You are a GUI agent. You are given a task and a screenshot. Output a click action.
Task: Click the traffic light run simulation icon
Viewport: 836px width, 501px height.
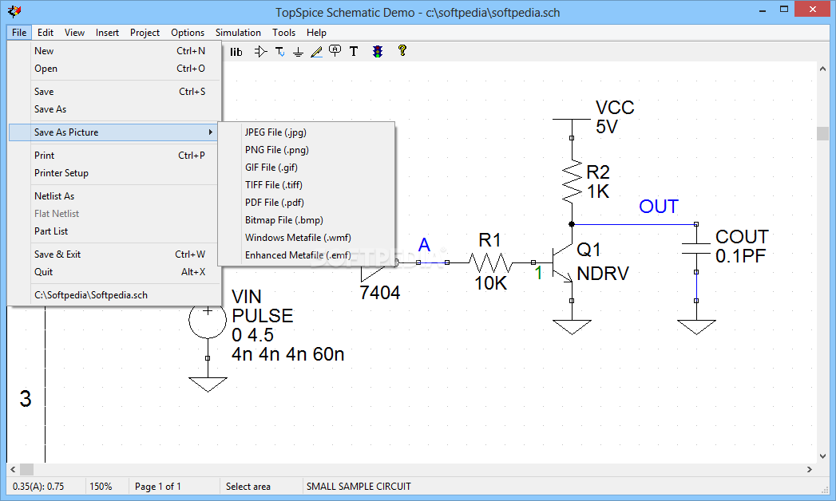click(378, 51)
